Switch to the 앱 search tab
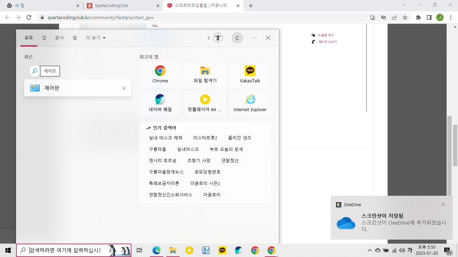This screenshot has height=257, width=458. click(44, 38)
